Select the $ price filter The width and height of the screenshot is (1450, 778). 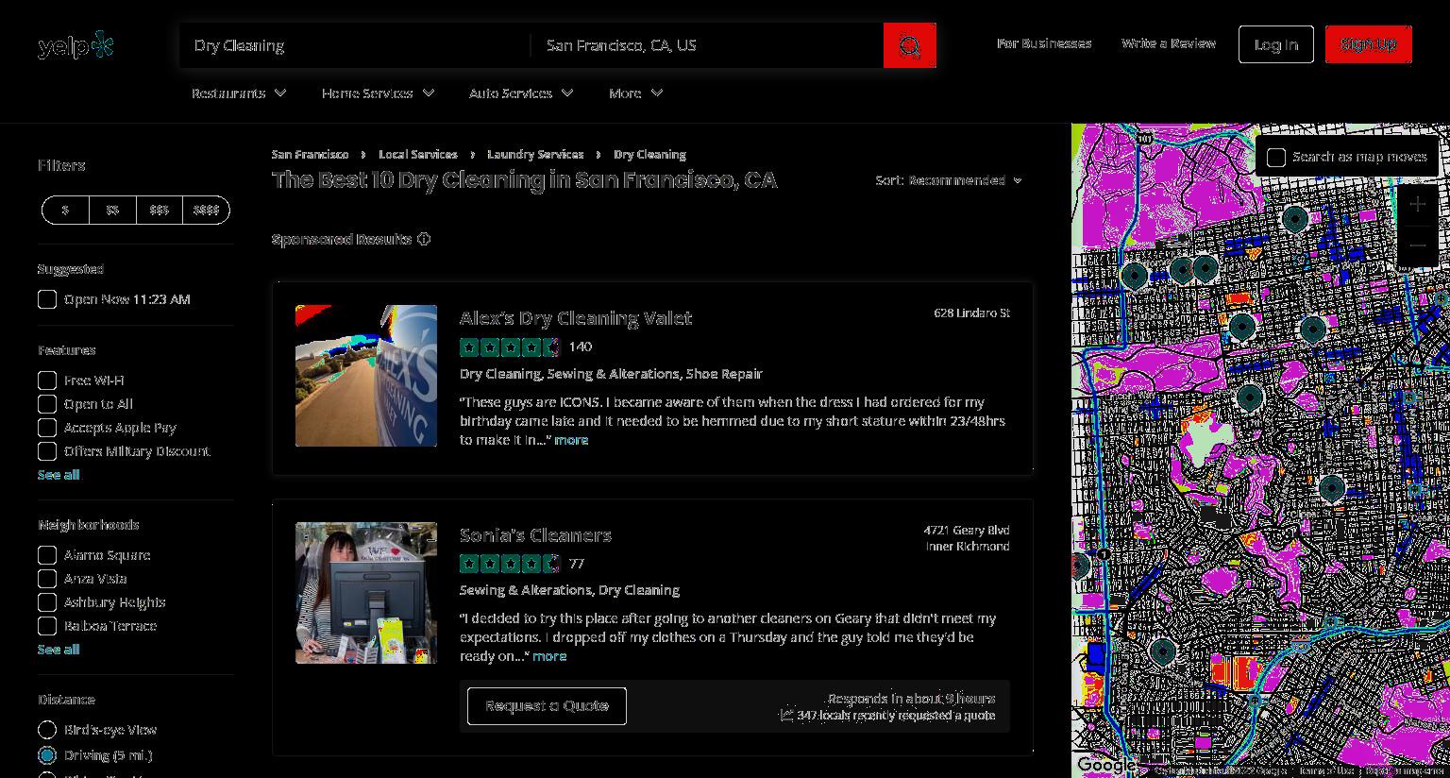point(65,210)
